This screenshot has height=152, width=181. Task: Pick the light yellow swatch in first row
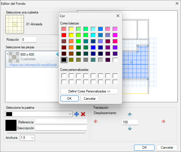71,29
